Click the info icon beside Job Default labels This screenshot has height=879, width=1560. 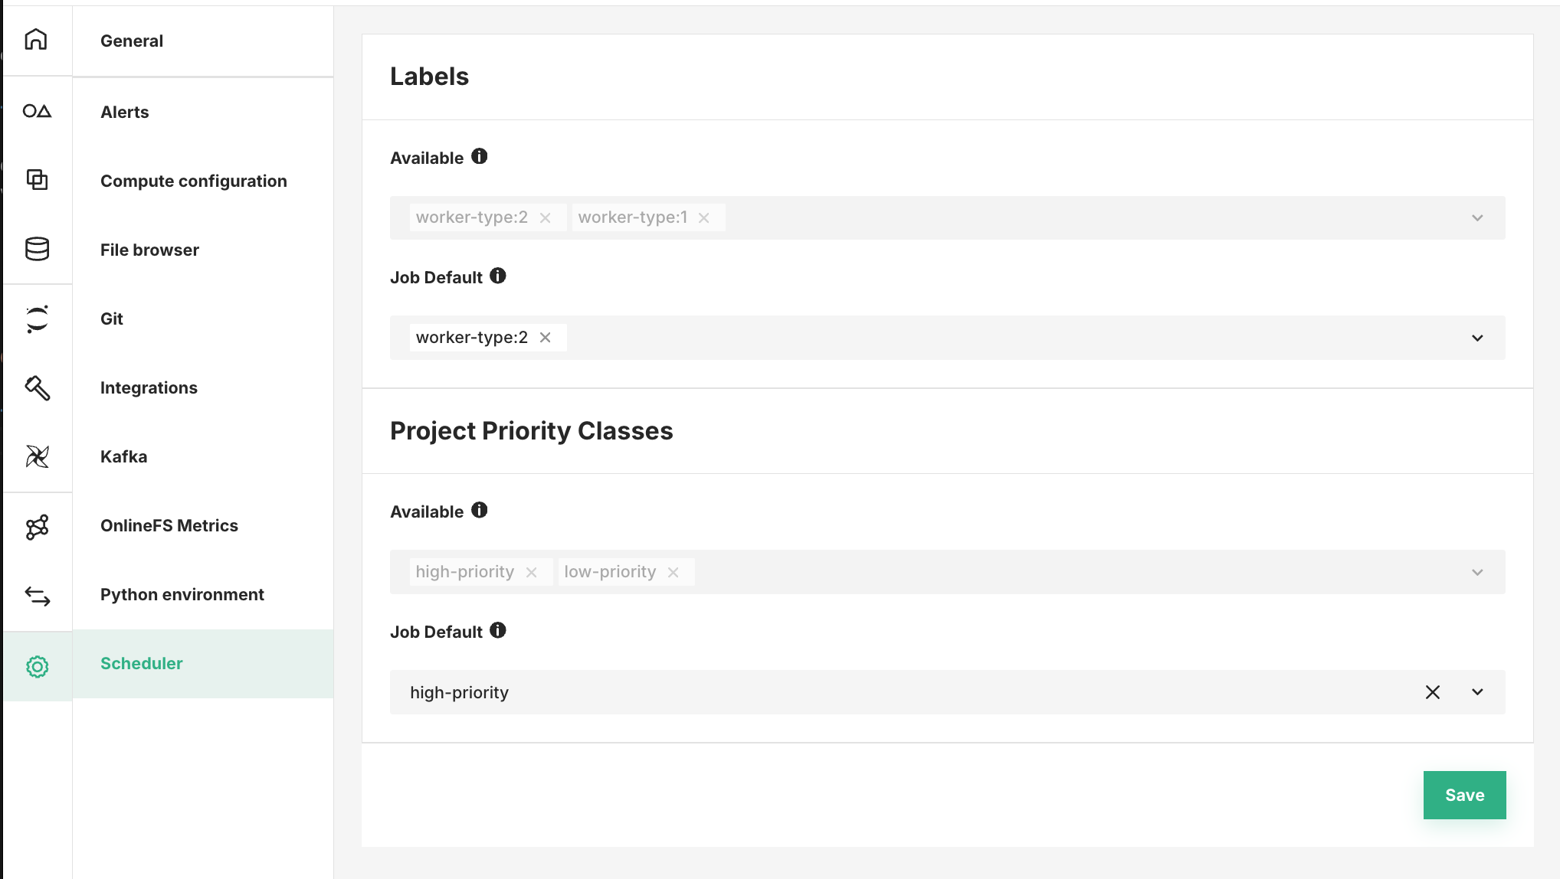pos(498,276)
